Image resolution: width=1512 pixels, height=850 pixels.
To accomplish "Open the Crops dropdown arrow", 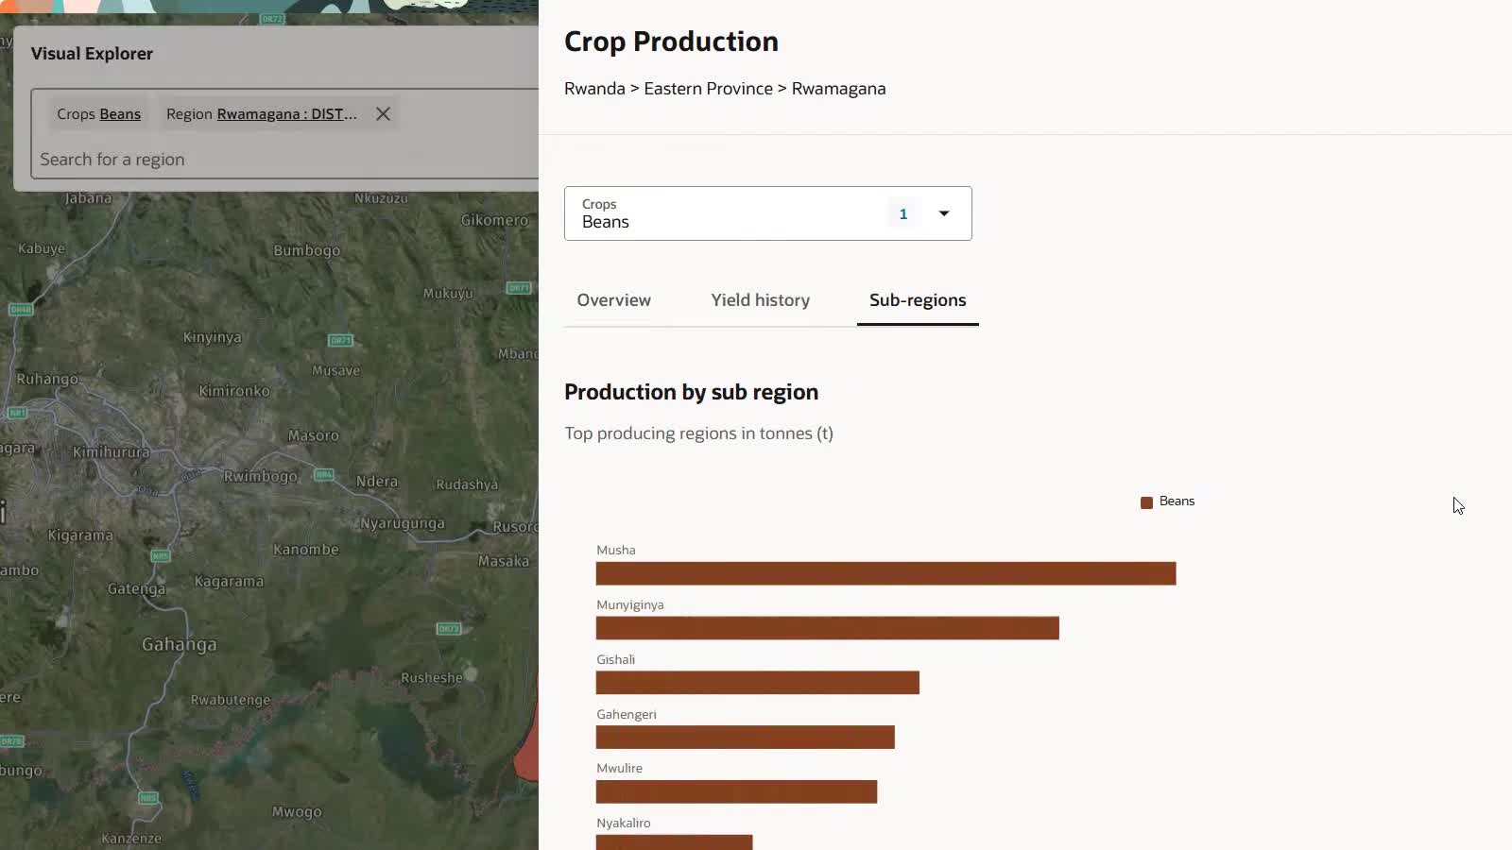I will click(x=943, y=213).
